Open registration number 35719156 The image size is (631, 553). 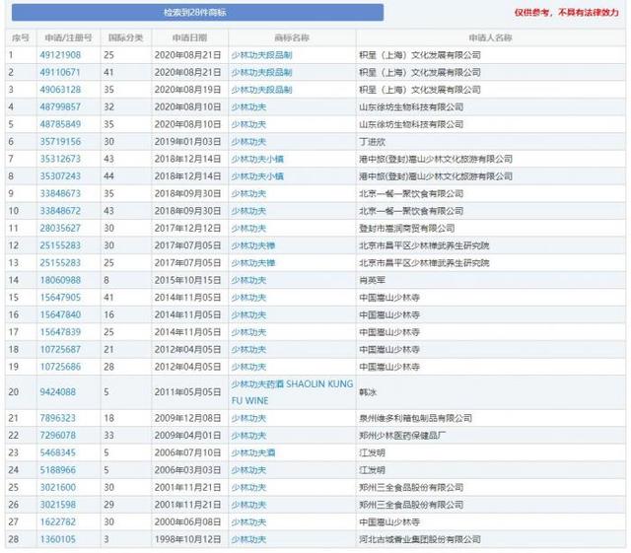click(x=59, y=141)
